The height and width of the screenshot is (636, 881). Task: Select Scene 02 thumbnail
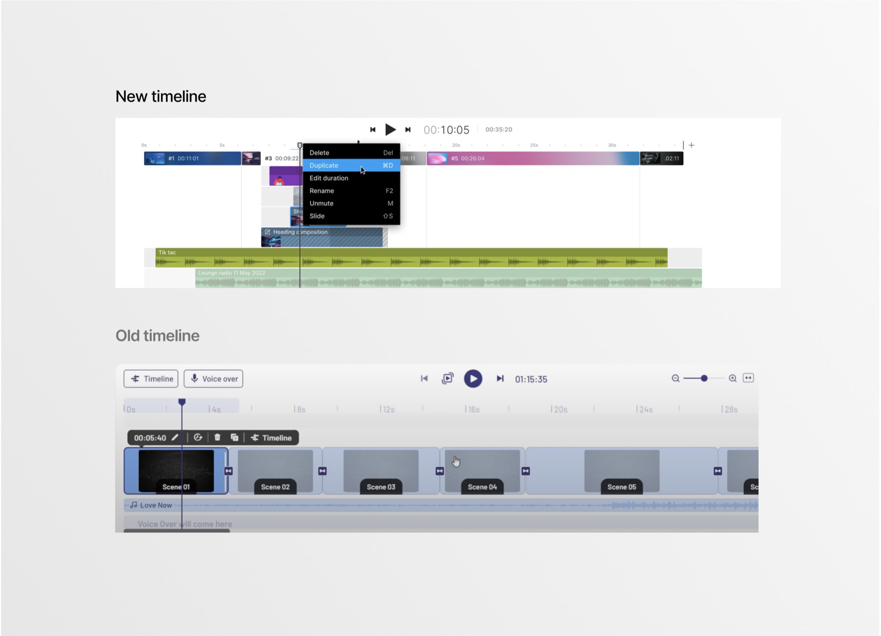point(276,471)
